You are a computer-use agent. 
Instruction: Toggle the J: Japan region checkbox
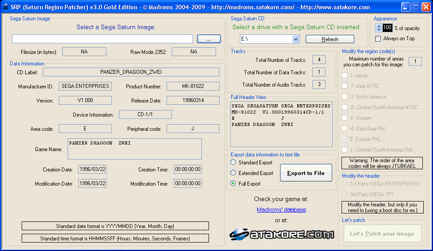tap(344, 76)
